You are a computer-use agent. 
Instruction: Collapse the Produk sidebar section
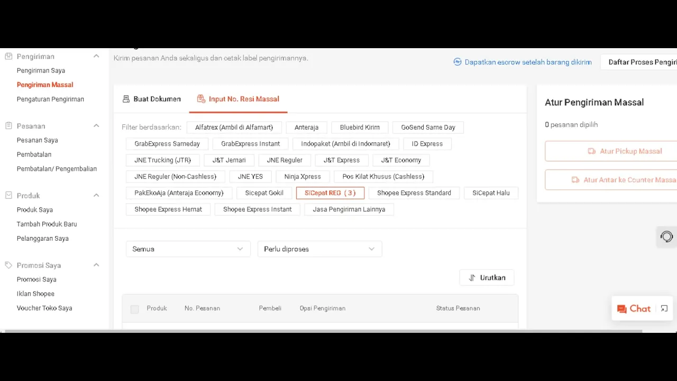pyautogui.click(x=96, y=195)
